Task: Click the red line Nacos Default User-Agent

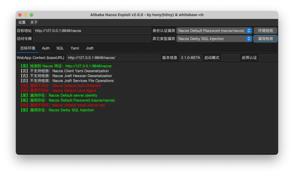Action: [x=58, y=90]
